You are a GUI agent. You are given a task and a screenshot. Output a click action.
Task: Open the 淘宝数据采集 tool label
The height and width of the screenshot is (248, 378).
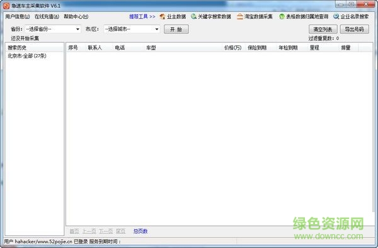[x=258, y=16]
